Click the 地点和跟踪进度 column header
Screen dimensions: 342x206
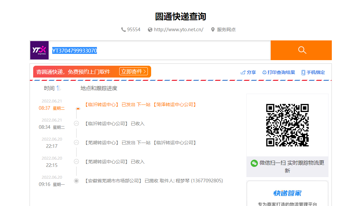coord(99,88)
